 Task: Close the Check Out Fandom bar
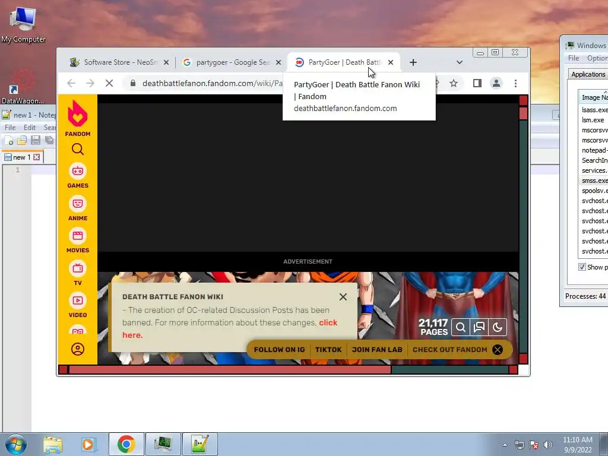coord(498,350)
